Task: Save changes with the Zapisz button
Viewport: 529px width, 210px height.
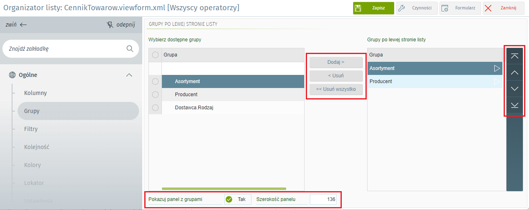Action: (373, 8)
